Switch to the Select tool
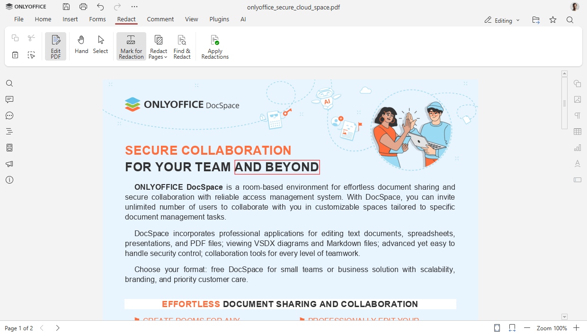The height and width of the screenshot is (335, 587). pyautogui.click(x=100, y=46)
